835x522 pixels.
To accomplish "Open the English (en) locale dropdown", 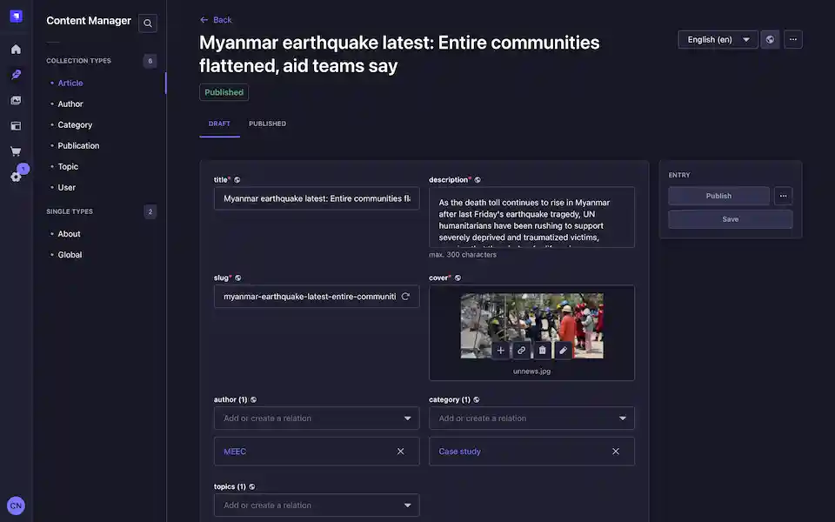I will tap(717, 39).
